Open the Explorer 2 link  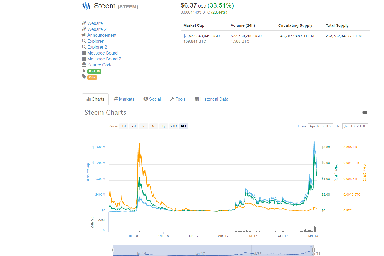(x=97, y=47)
